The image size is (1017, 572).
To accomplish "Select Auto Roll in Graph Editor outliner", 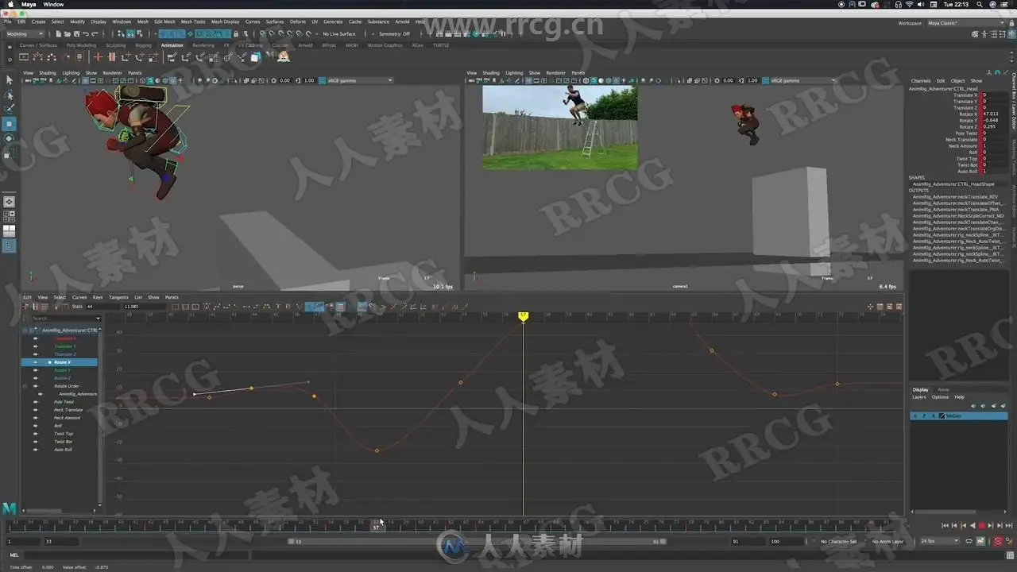I will [63, 450].
